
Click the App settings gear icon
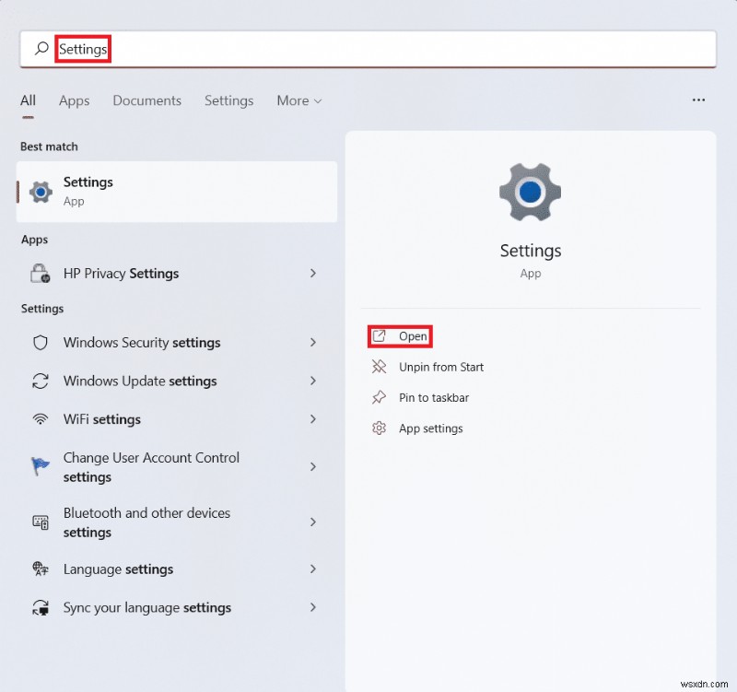point(379,428)
